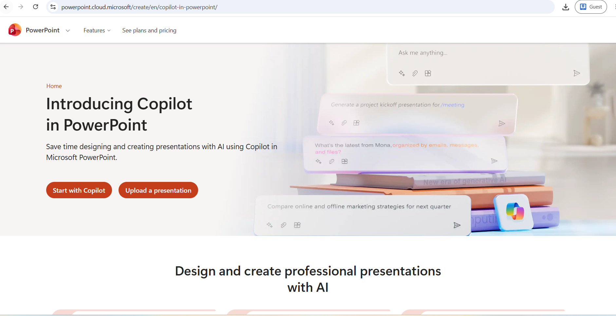This screenshot has height=316, width=616.
Task: Click send arrow in project kickoff card
Action: point(502,123)
